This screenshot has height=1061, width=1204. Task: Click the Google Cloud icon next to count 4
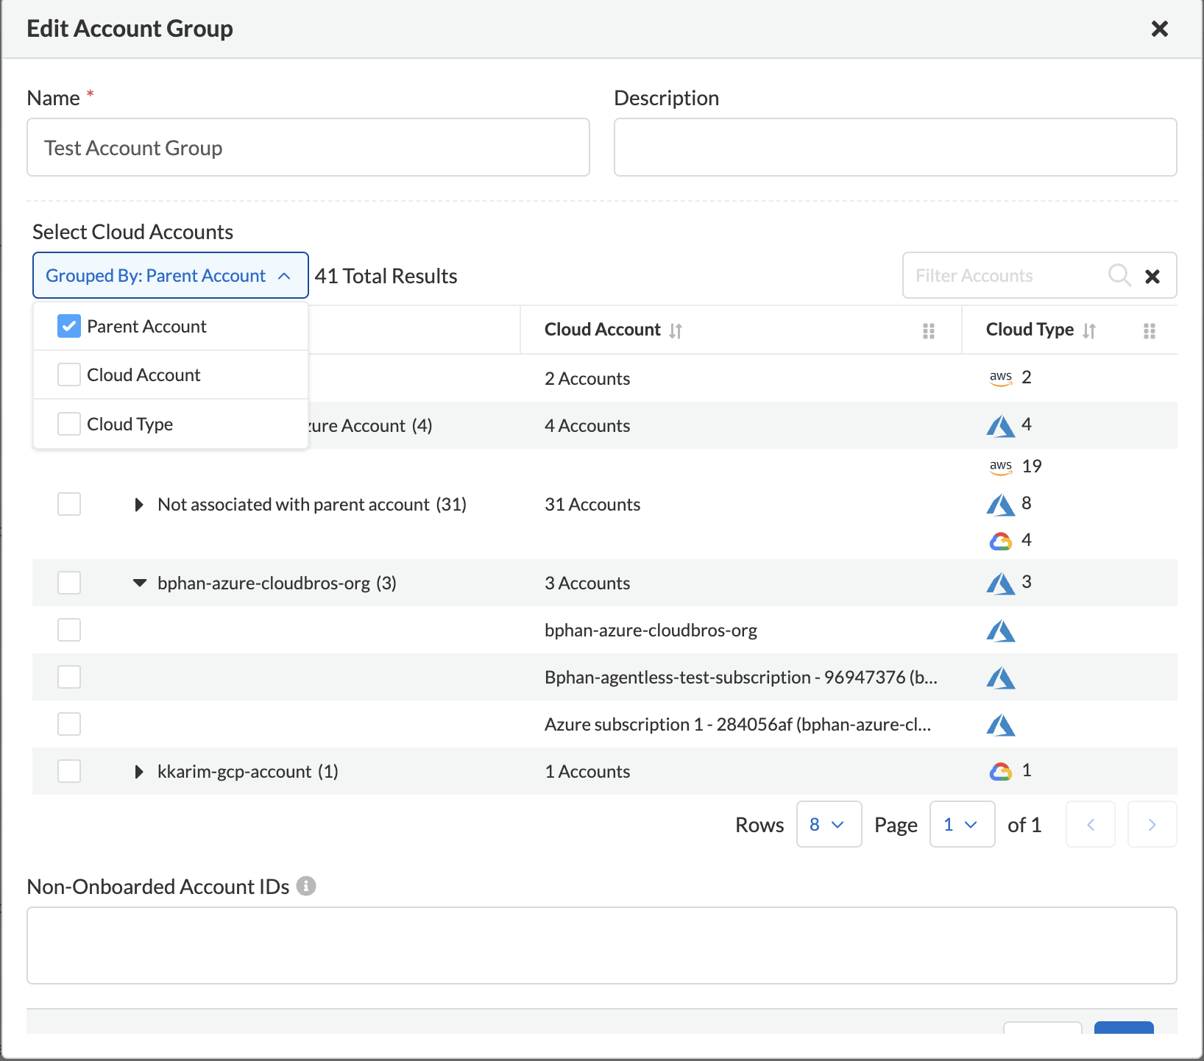click(x=1001, y=542)
